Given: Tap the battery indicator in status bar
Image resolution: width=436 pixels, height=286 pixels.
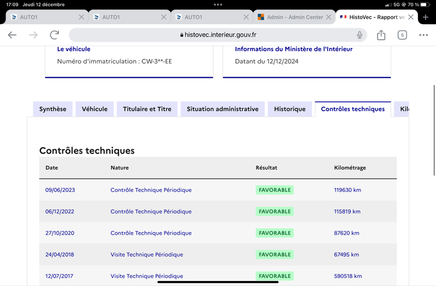Looking at the screenshot, I should click(x=425, y=4).
